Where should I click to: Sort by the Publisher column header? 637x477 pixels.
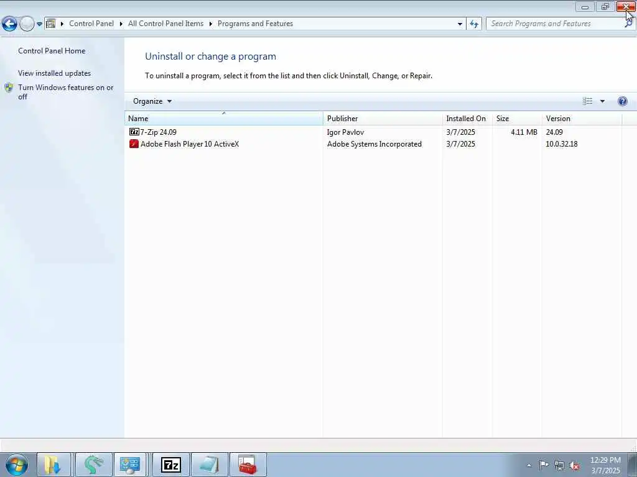click(383, 119)
